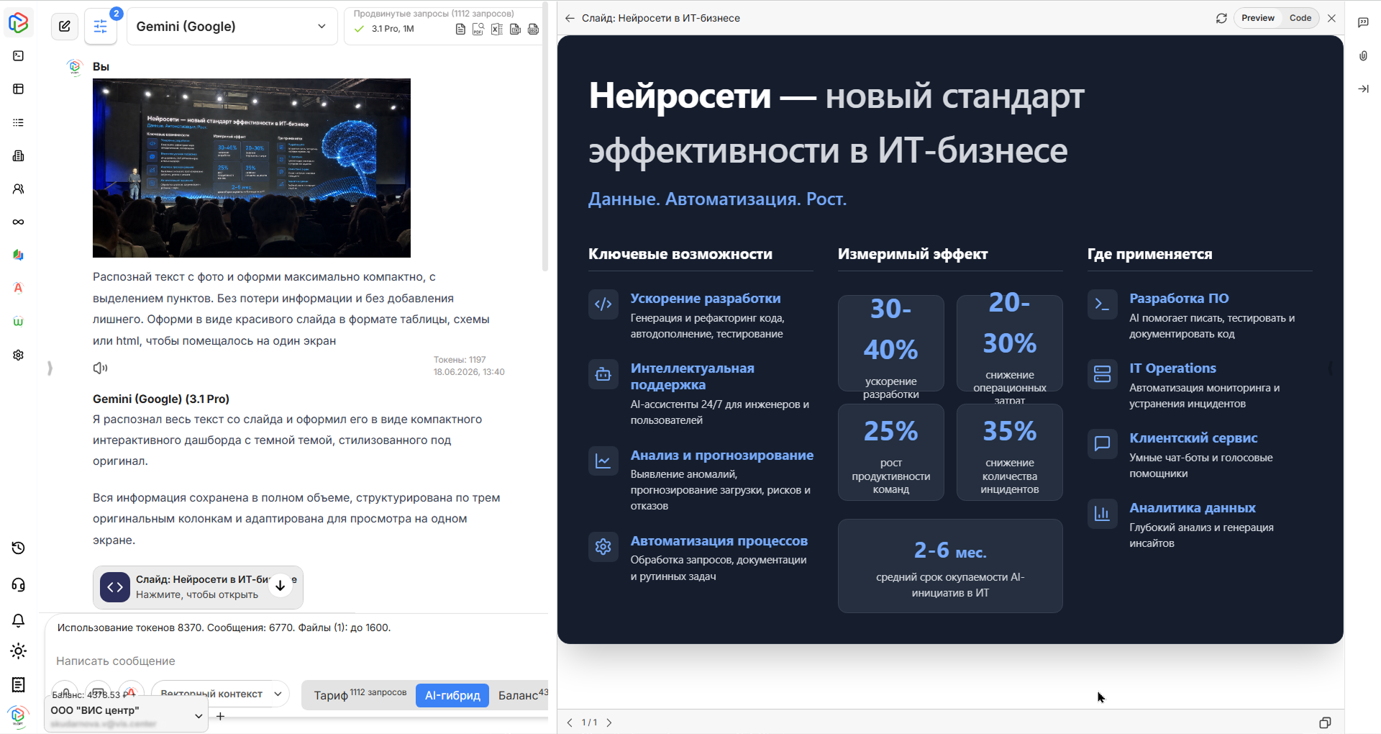Click the DOCX file icon in model bar
This screenshot has height=734, width=1381.
[533, 29]
